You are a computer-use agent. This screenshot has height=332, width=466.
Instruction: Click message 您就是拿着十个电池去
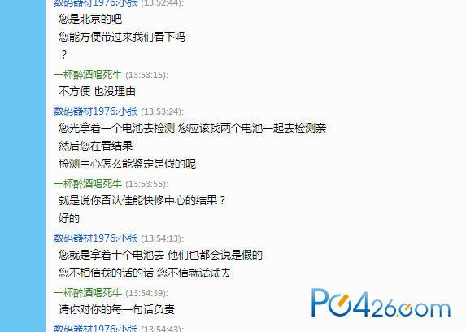160,256
